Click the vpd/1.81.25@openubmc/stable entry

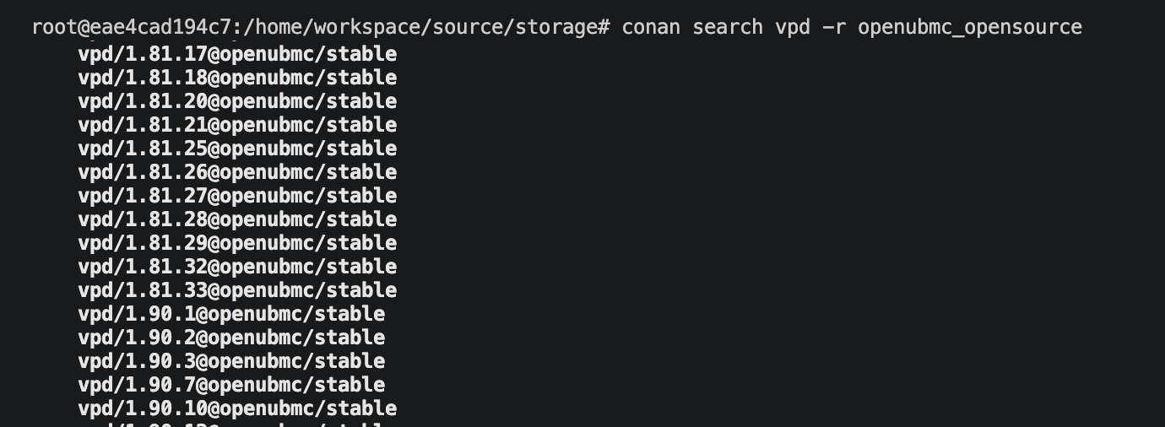237,149
